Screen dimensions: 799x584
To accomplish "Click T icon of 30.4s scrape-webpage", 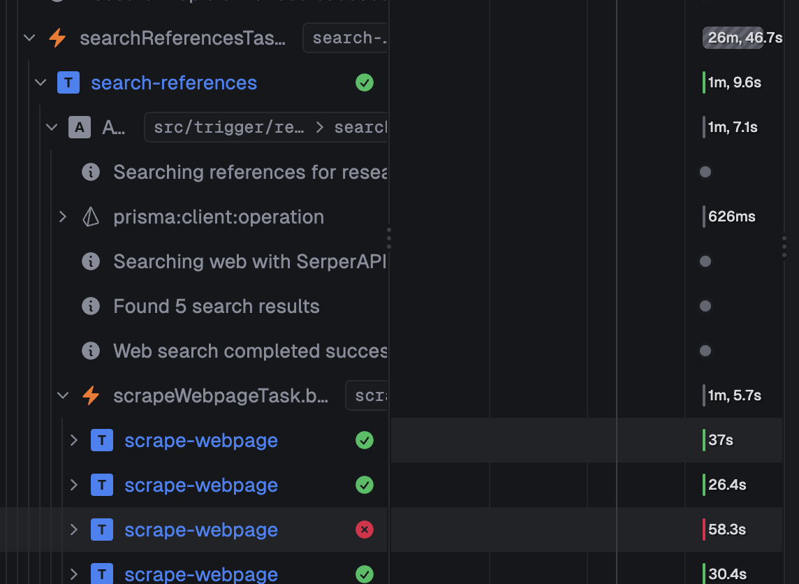I will pyautogui.click(x=102, y=574).
